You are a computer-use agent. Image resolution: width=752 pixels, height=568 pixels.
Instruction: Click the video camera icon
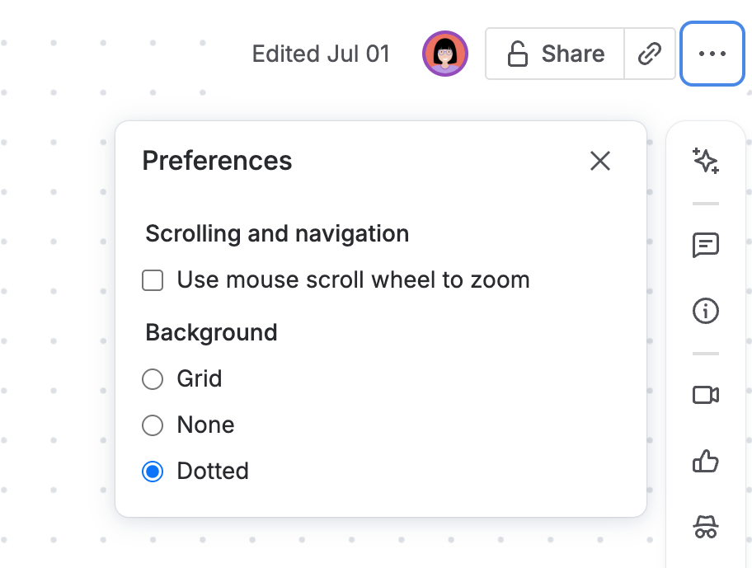[706, 395]
